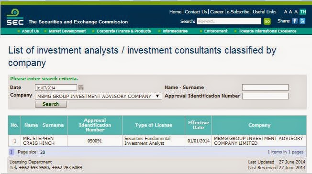Screen dimensions: 312x174
Task: Go to the Home link
Action: coord(175,12)
